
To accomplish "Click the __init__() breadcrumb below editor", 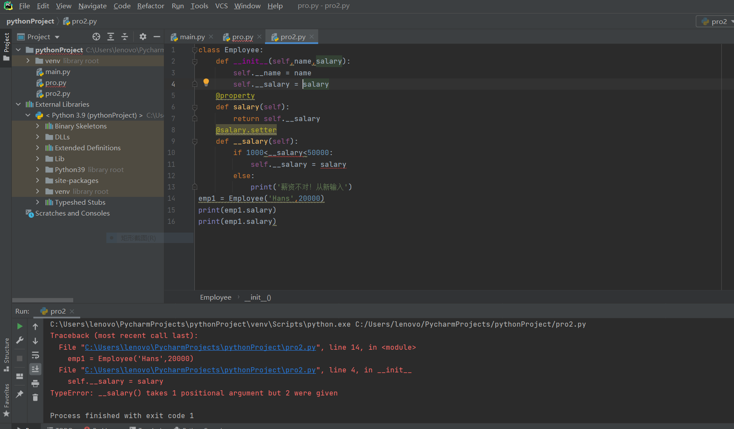I will (258, 297).
